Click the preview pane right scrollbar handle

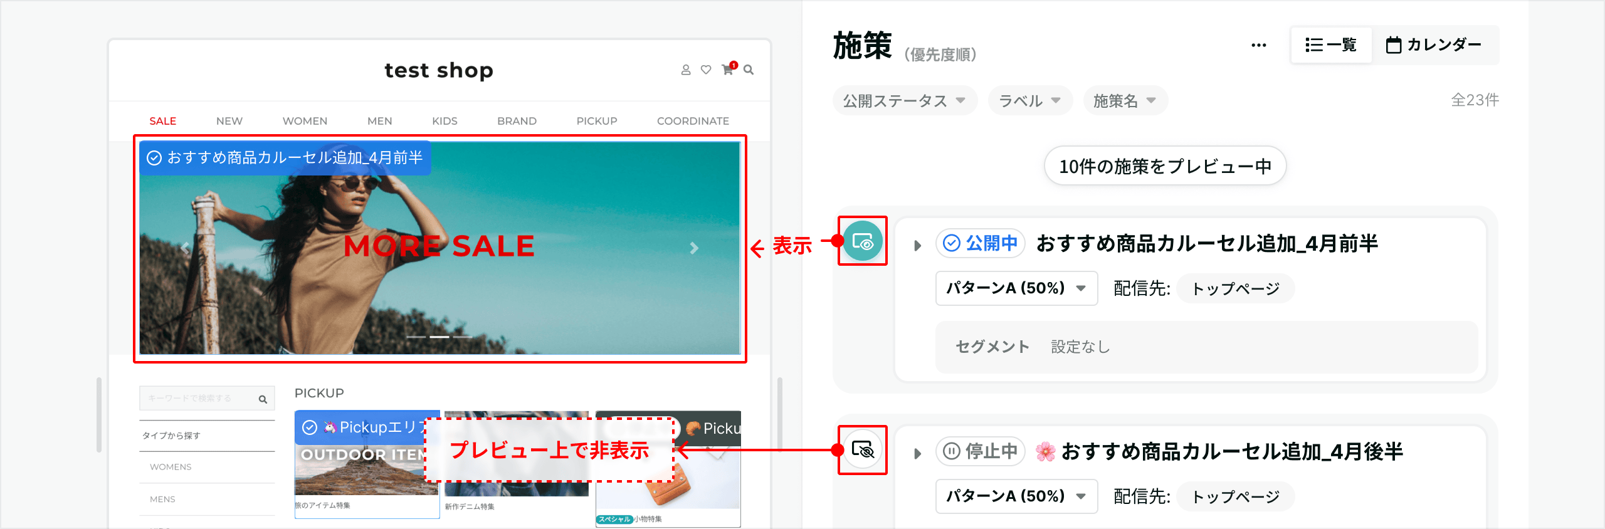click(x=780, y=414)
